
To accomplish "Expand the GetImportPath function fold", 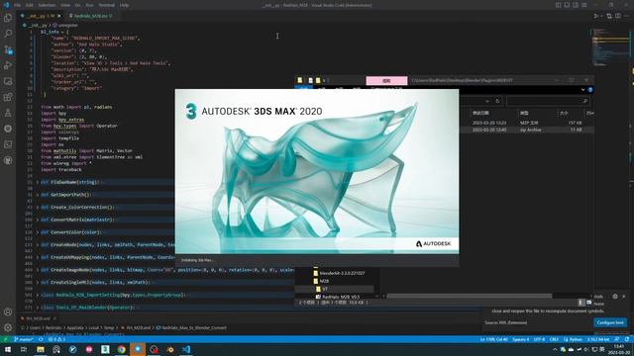I will [x=38, y=195].
